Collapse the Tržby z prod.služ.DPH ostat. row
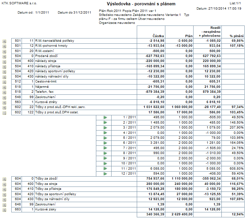This screenshot has width=246, height=219. 4,113
